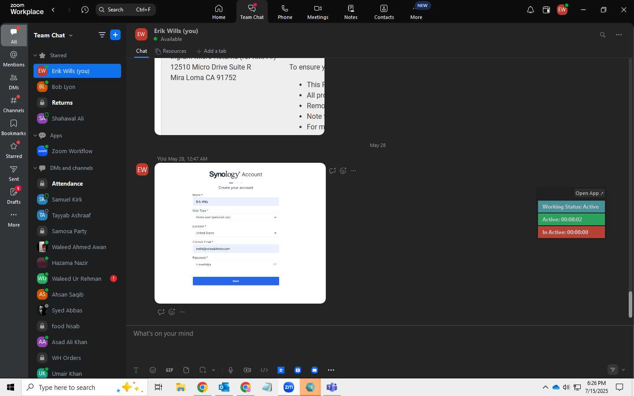The image size is (634, 396).
Task: Open Bookmarks in the sidebar
Action: coord(14,128)
